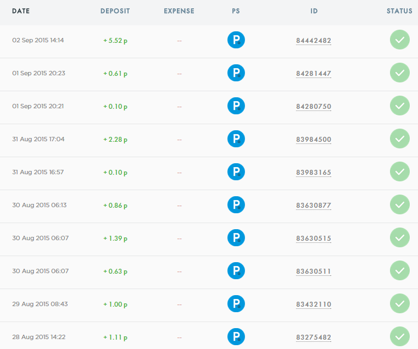Click the payment system icon in row 84442482

236,40
